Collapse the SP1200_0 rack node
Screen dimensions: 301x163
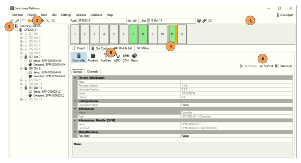[17, 30]
